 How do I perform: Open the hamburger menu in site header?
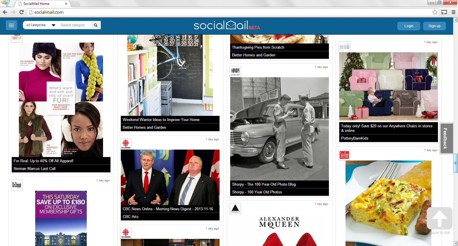pyautogui.click(x=11, y=25)
